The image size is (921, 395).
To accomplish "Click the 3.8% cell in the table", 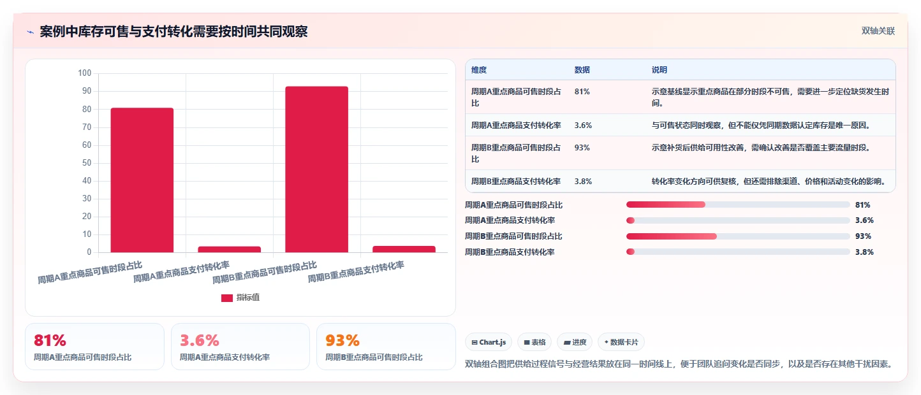I will coord(583,182).
